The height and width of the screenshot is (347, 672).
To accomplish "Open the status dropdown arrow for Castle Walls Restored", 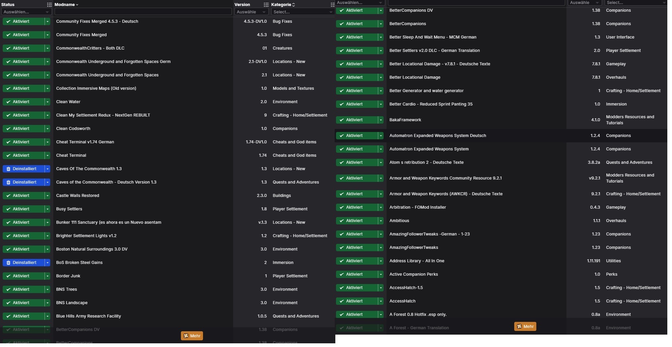I will [48, 196].
